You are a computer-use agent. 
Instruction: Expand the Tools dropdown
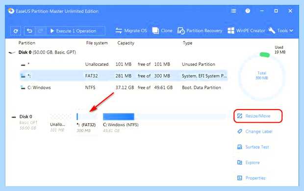[281, 30]
